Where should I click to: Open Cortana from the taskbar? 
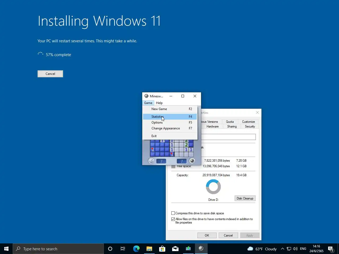click(110, 249)
